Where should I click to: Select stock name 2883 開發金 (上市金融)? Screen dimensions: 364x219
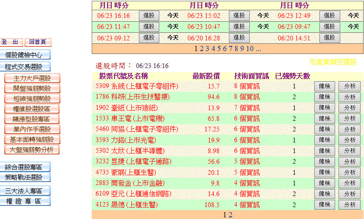click(x=130, y=183)
